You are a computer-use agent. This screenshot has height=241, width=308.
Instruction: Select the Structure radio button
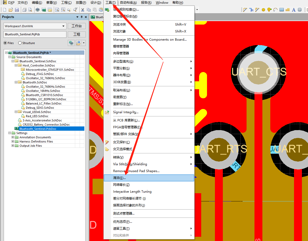tap(20, 43)
